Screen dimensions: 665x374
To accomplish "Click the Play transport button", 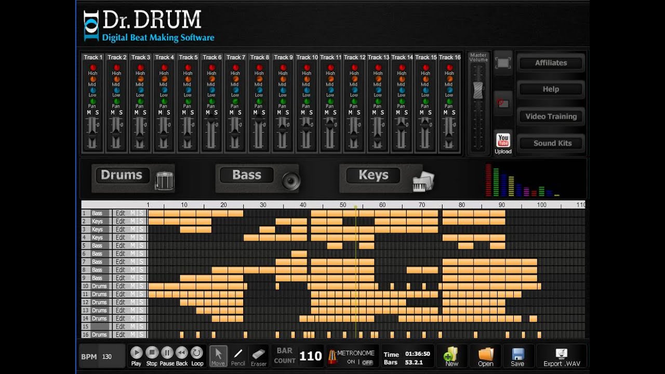I will [136, 353].
